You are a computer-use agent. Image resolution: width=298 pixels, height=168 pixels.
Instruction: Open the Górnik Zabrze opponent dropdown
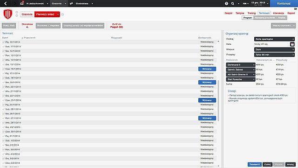click(240, 70)
